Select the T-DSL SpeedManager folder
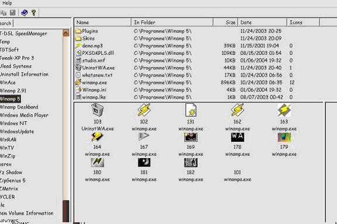 click(23, 33)
